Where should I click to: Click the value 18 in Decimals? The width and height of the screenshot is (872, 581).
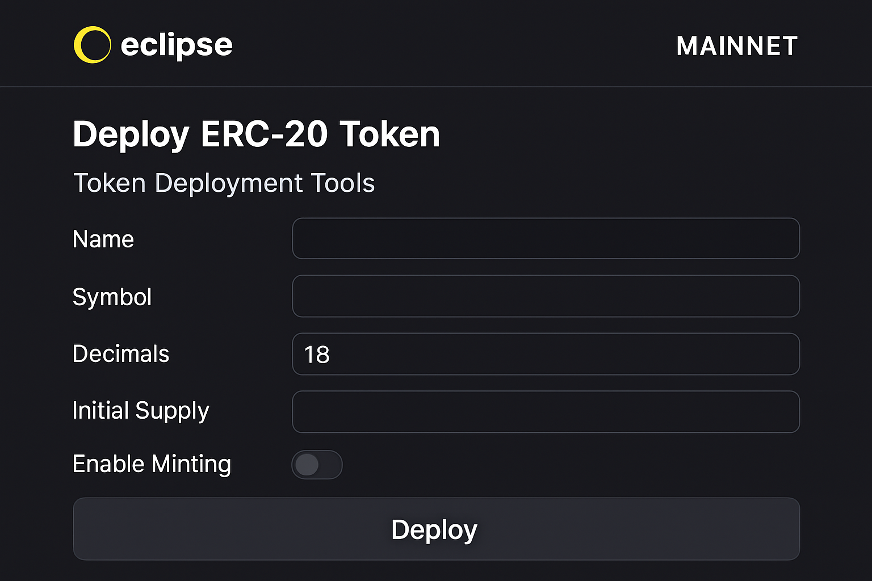pyautogui.click(x=317, y=355)
